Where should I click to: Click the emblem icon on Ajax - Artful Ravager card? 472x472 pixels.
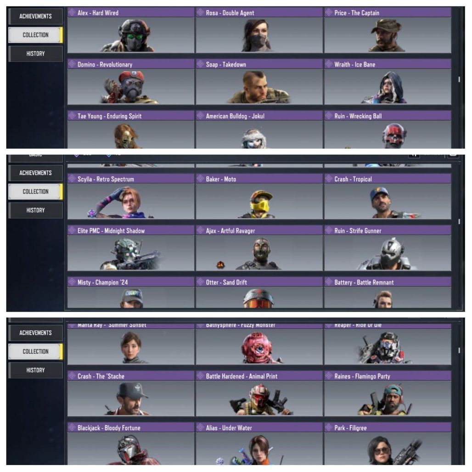tap(221, 265)
